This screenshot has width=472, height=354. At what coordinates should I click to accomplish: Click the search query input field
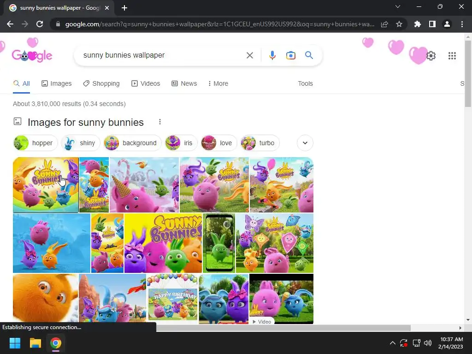point(163,55)
